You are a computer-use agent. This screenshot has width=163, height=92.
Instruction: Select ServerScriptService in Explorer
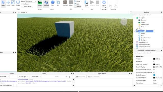144,47
